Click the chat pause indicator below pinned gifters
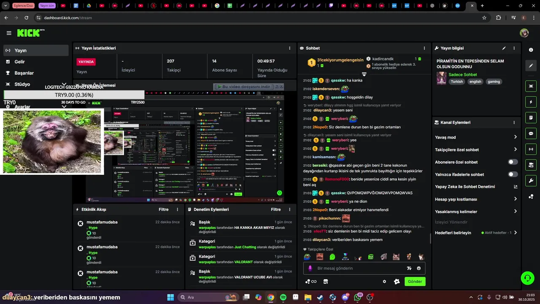540x304 pixels. [x=364, y=74]
